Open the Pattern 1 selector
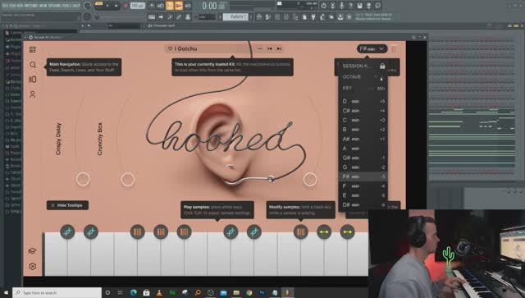The height and width of the screenshot is (298, 525). (x=236, y=16)
